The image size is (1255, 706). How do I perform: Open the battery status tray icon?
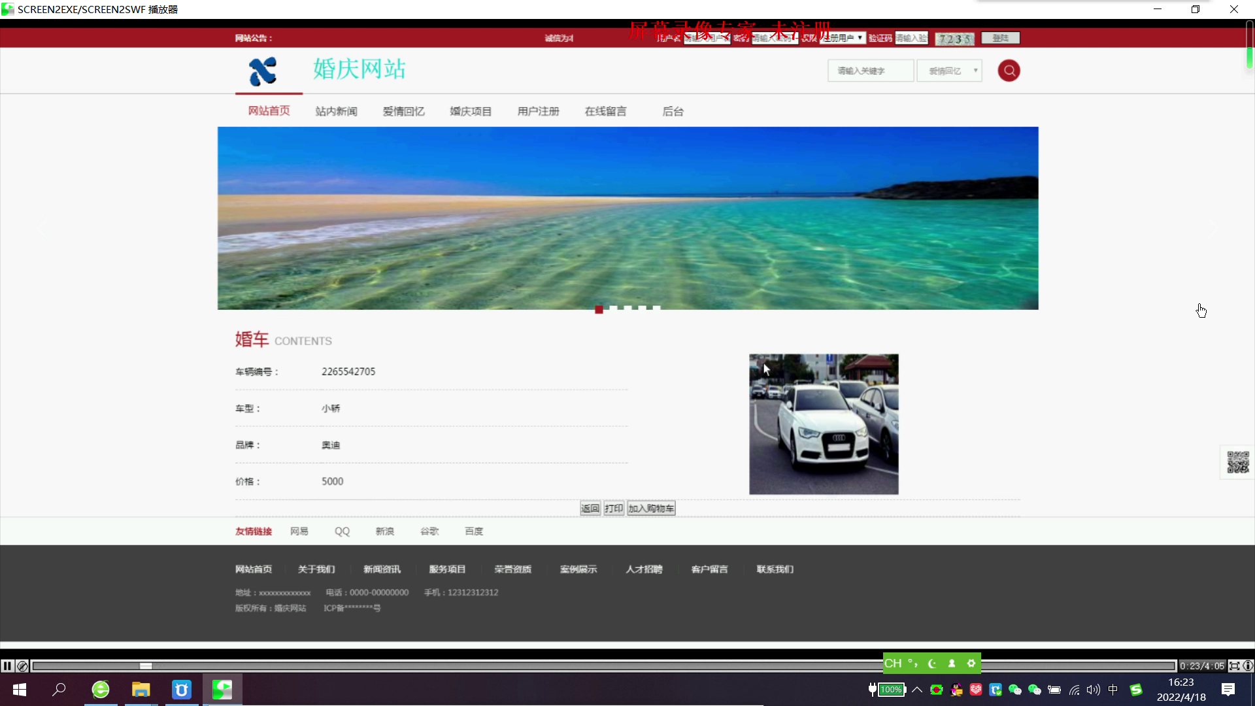coord(1054,690)
